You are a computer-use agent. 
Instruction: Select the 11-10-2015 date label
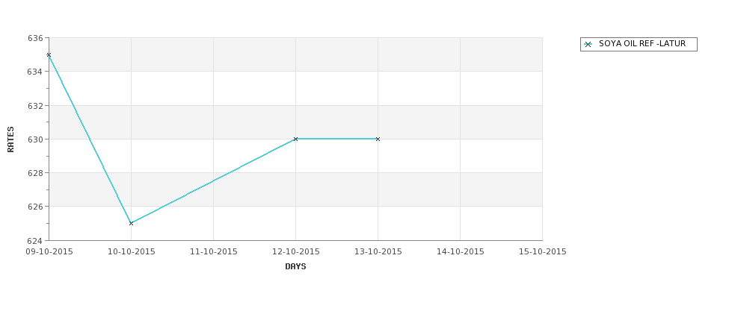[x=214, y=251]
